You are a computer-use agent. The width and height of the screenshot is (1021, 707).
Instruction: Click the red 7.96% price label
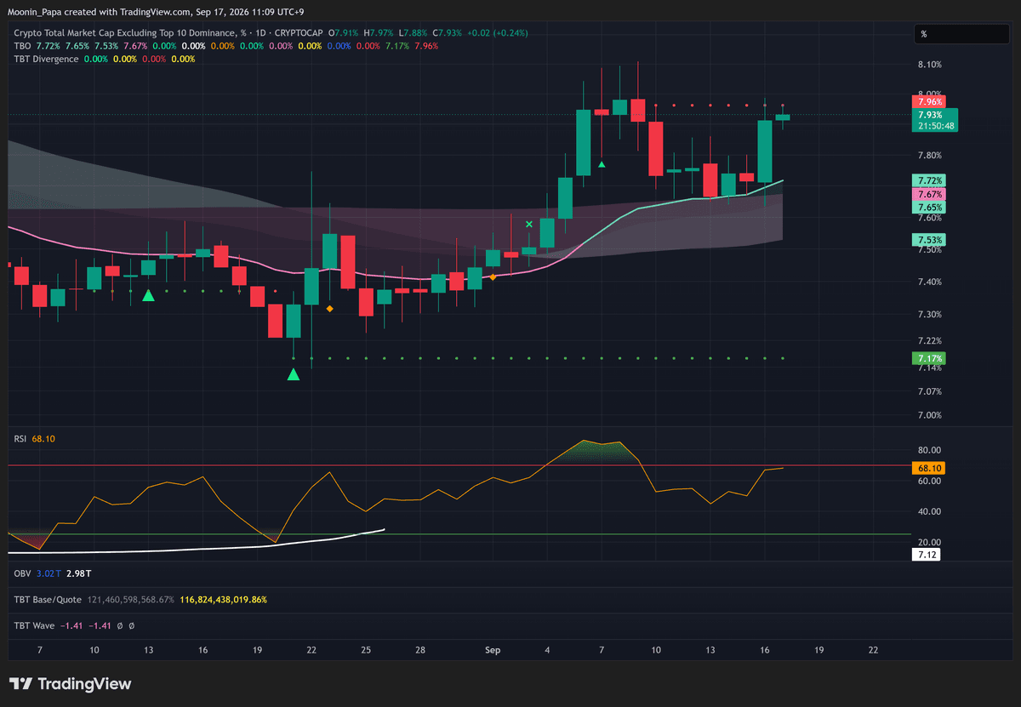pyautogui.click(x=930, y=101)
